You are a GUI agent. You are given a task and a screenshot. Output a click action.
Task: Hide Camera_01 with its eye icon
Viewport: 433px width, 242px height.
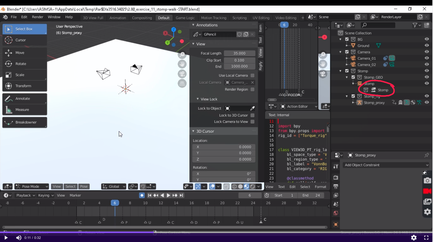point(427,58)
